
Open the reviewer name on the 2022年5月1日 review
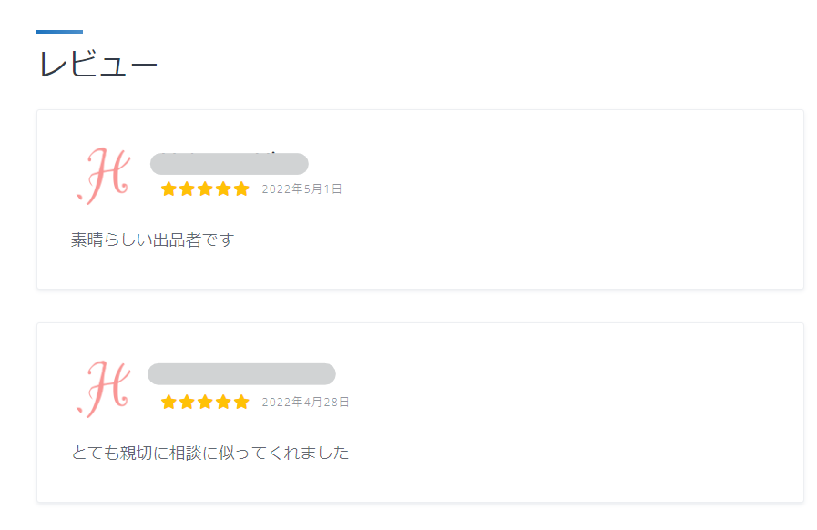(230, 164)
